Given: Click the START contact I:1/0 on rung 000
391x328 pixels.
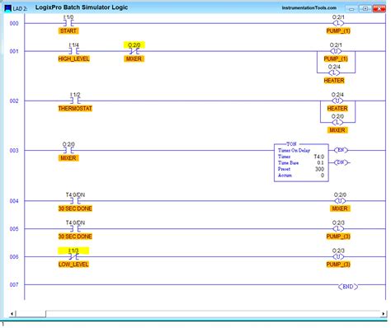Looking at the screenshot, I should pyautogui.click(x=68, y=23).
